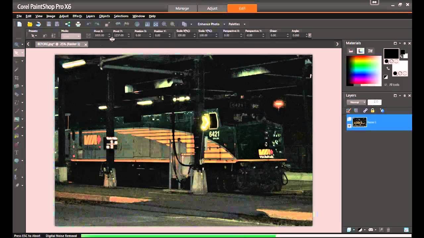
Task: Select the Text tool
Action: click(17, 152)
